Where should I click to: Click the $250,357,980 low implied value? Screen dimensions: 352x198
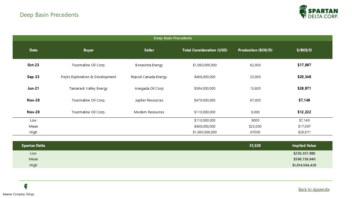[304, 153]
